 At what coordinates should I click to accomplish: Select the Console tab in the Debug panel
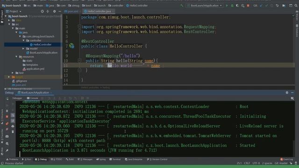(x=32, y=98)
